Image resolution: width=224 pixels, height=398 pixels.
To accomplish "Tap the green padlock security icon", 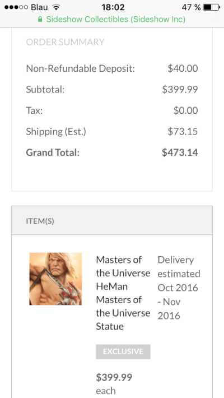I will [x=40, y=19].
